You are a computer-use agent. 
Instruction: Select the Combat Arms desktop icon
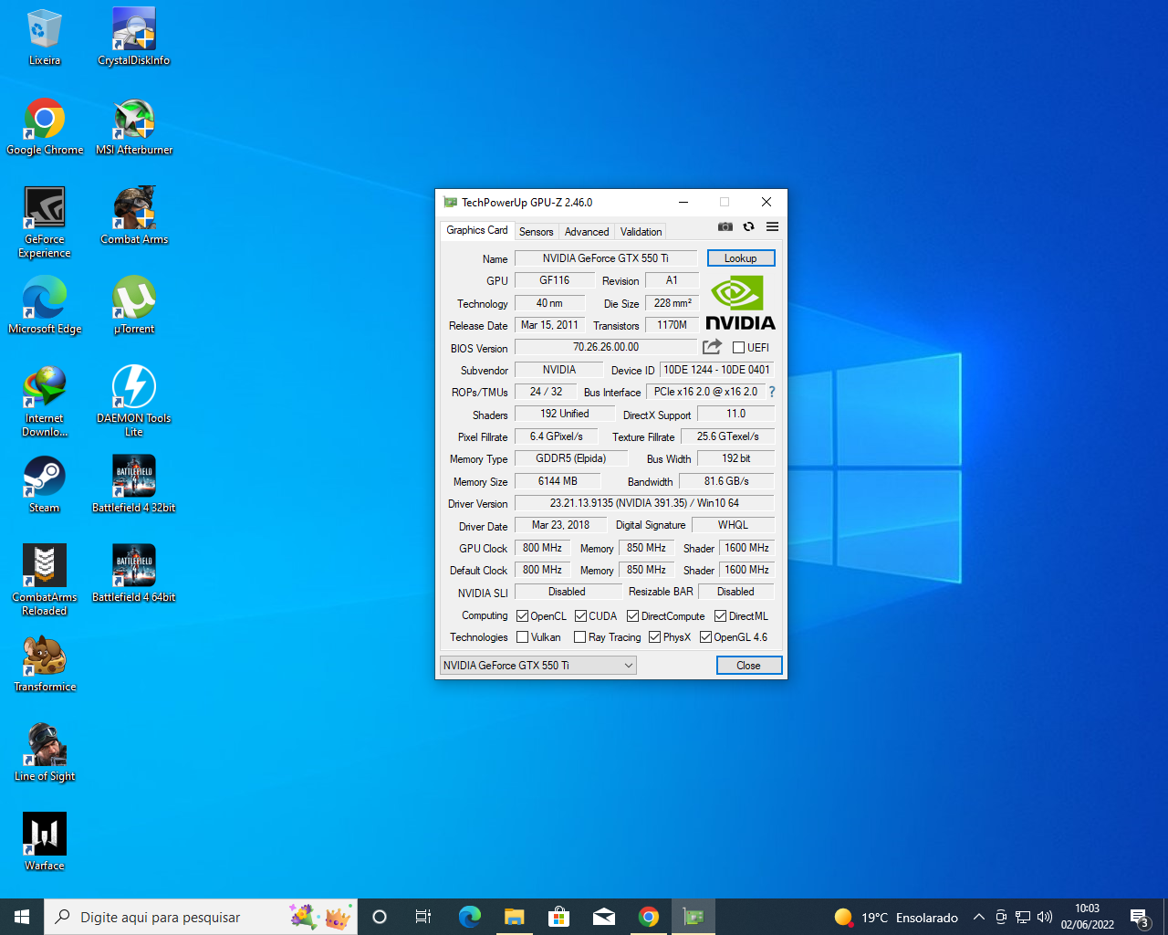(134, 215)
